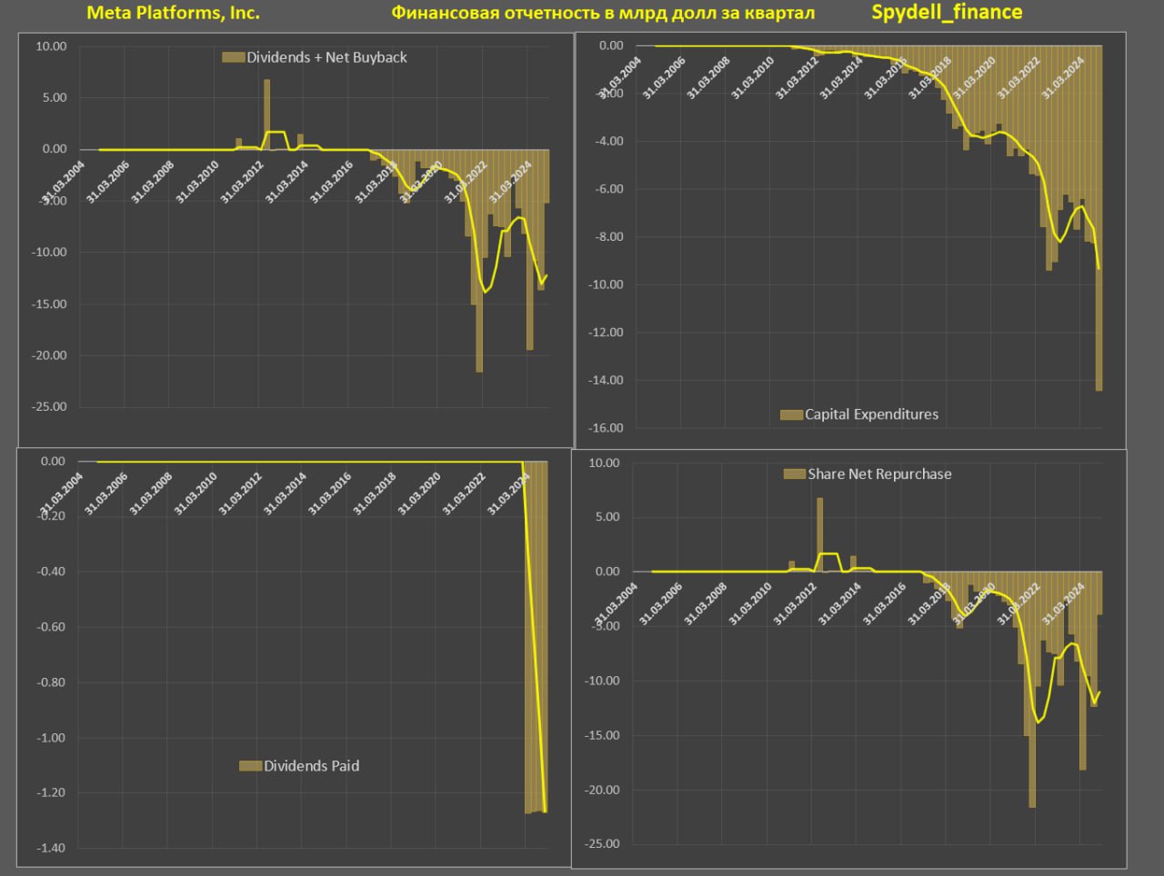Viewport: 1164px width, 876px height.
Task: Click the 'Meta Platforms, Inc.' title
Action: point(173,13)
